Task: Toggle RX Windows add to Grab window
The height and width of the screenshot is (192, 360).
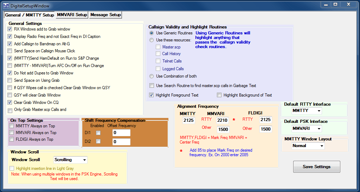Action: tap(9, 29)
